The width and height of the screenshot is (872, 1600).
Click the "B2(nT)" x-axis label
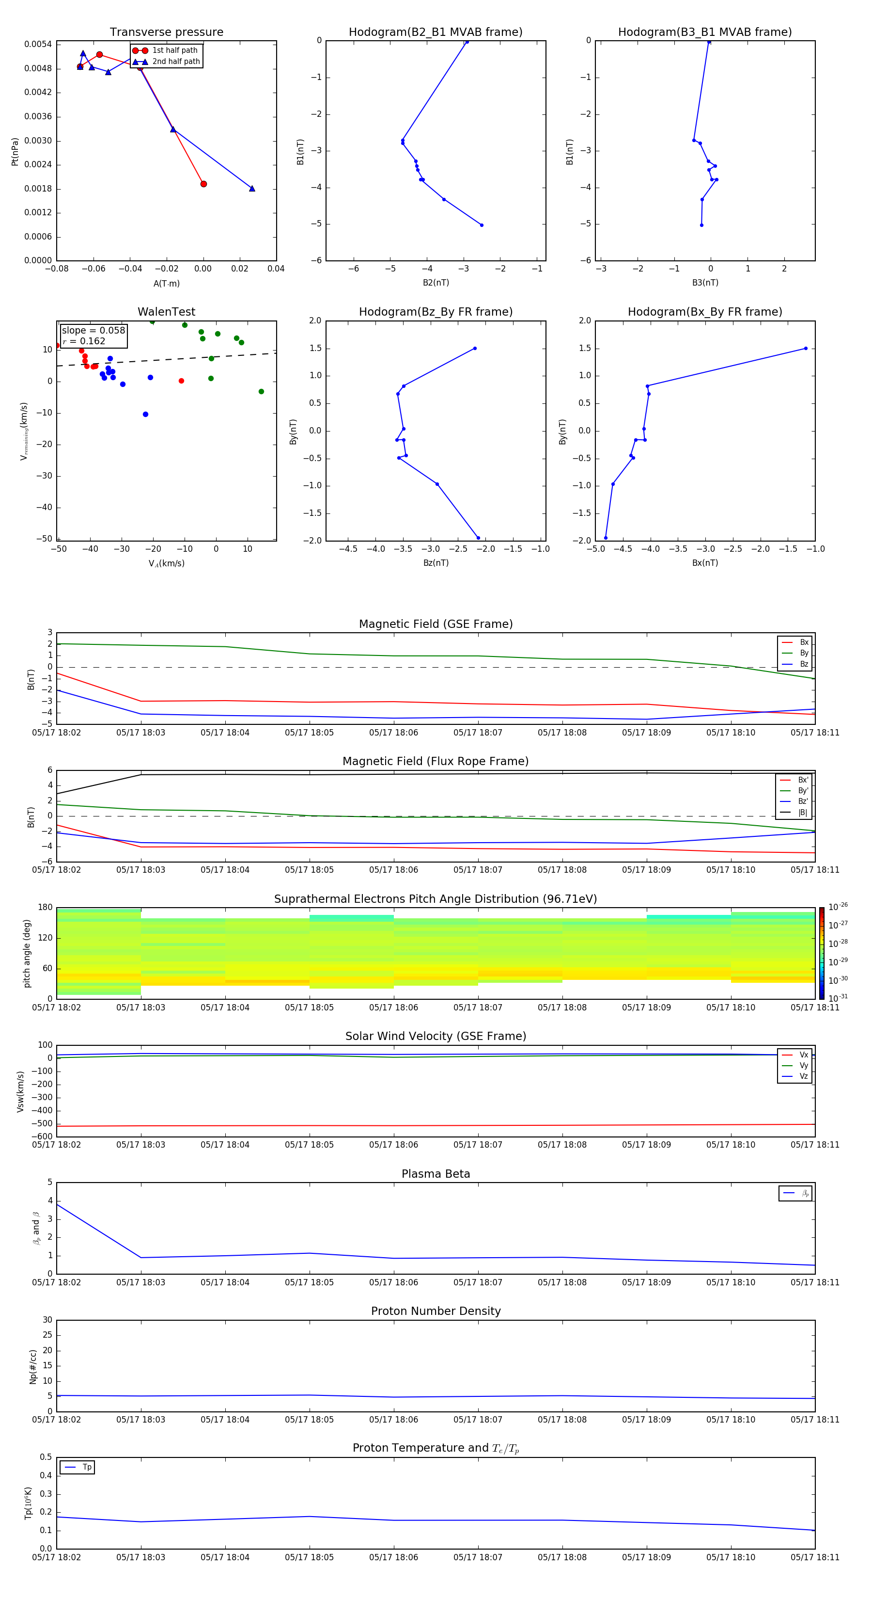click(436, 283)
